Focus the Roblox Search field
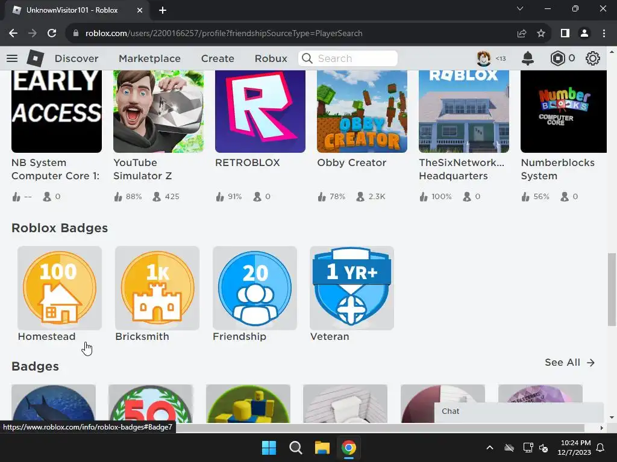The width and height of the screenshot is (617, 462). [x=348, y=58]
